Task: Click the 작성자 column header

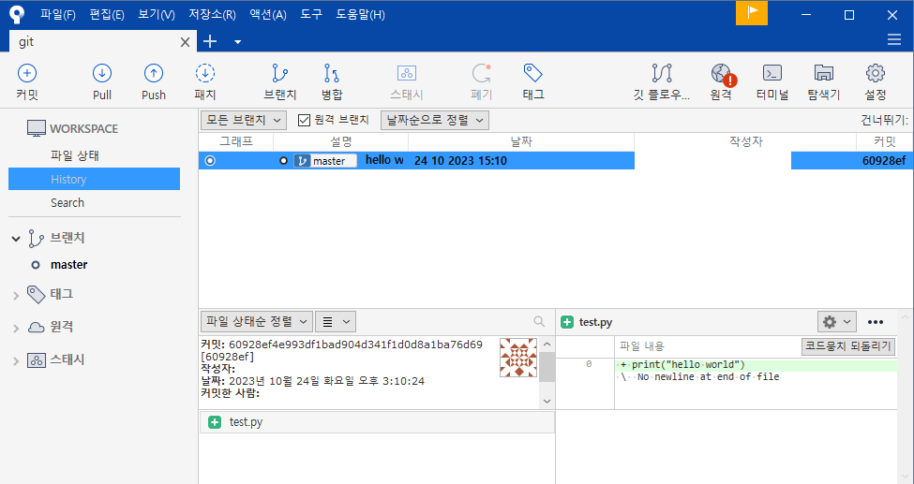Action: (745, 141)
